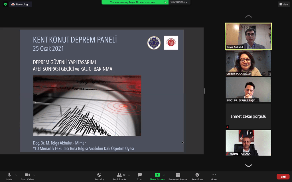
Task: Open the Security shield icon
Action: pos(99,175)
